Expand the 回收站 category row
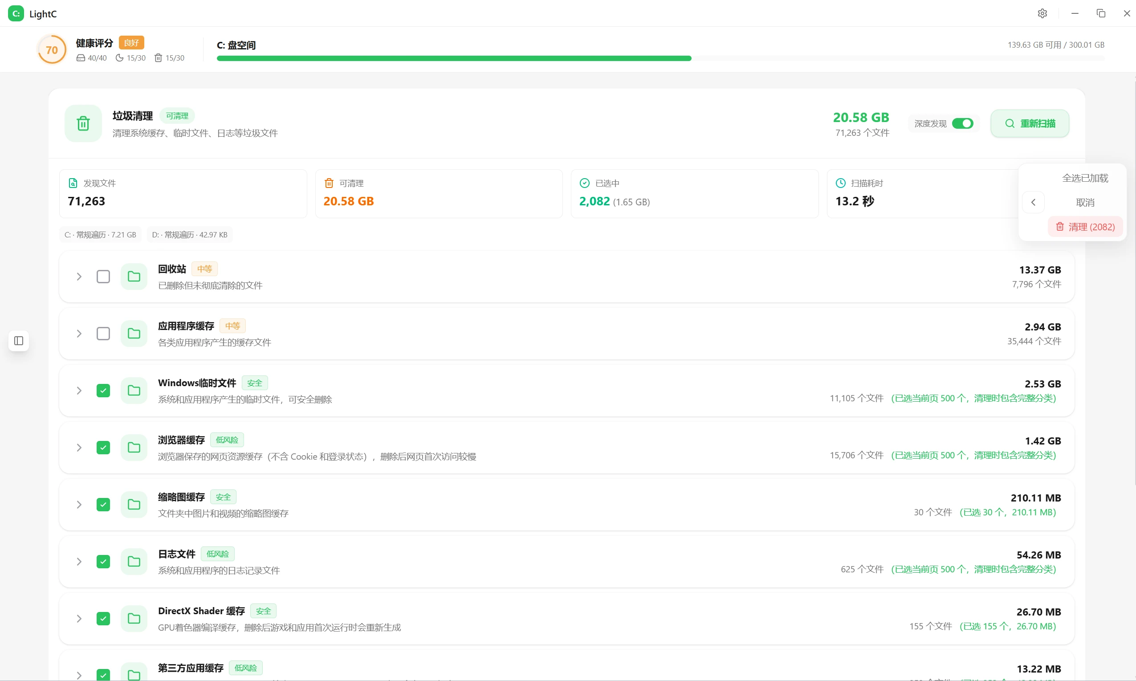 [79, 276]
